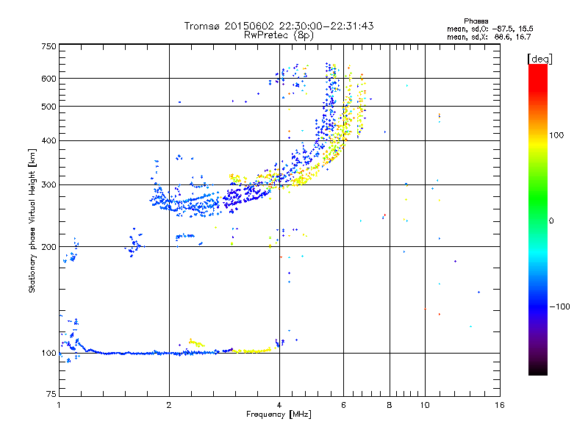Click the colorbar '100' tick label
This screenshot has width=588, height=441.
coord(556,135)
